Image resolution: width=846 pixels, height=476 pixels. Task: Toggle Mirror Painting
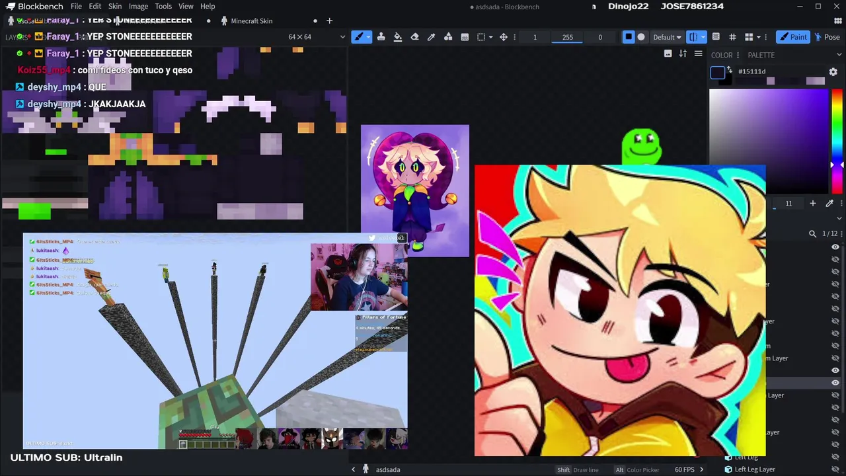693,37
